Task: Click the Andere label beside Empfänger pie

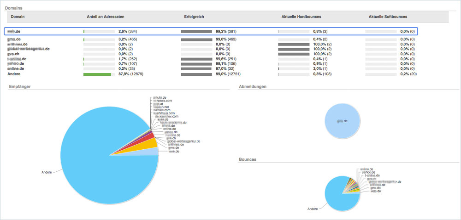Action: pos(47,173)
